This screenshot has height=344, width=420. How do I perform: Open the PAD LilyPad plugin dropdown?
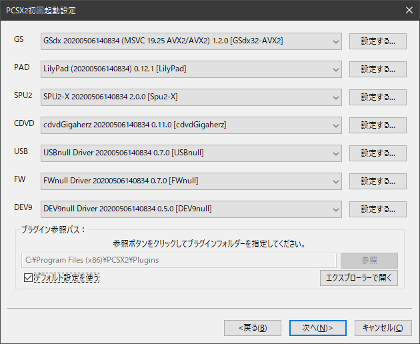(x=191, y=69)
